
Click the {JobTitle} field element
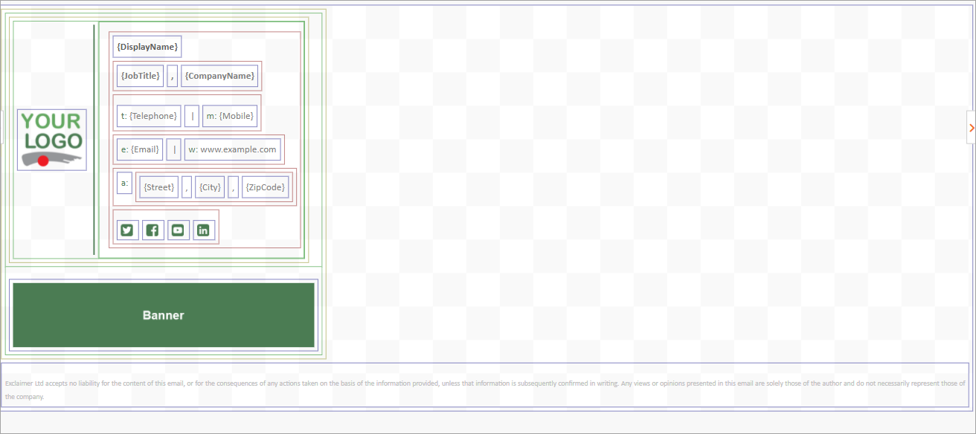coord(140,76)
